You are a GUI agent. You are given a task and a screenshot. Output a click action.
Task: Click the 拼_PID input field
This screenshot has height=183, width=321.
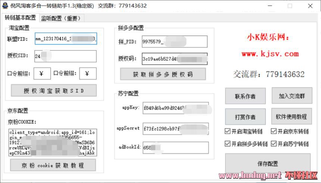click(175, 41)
